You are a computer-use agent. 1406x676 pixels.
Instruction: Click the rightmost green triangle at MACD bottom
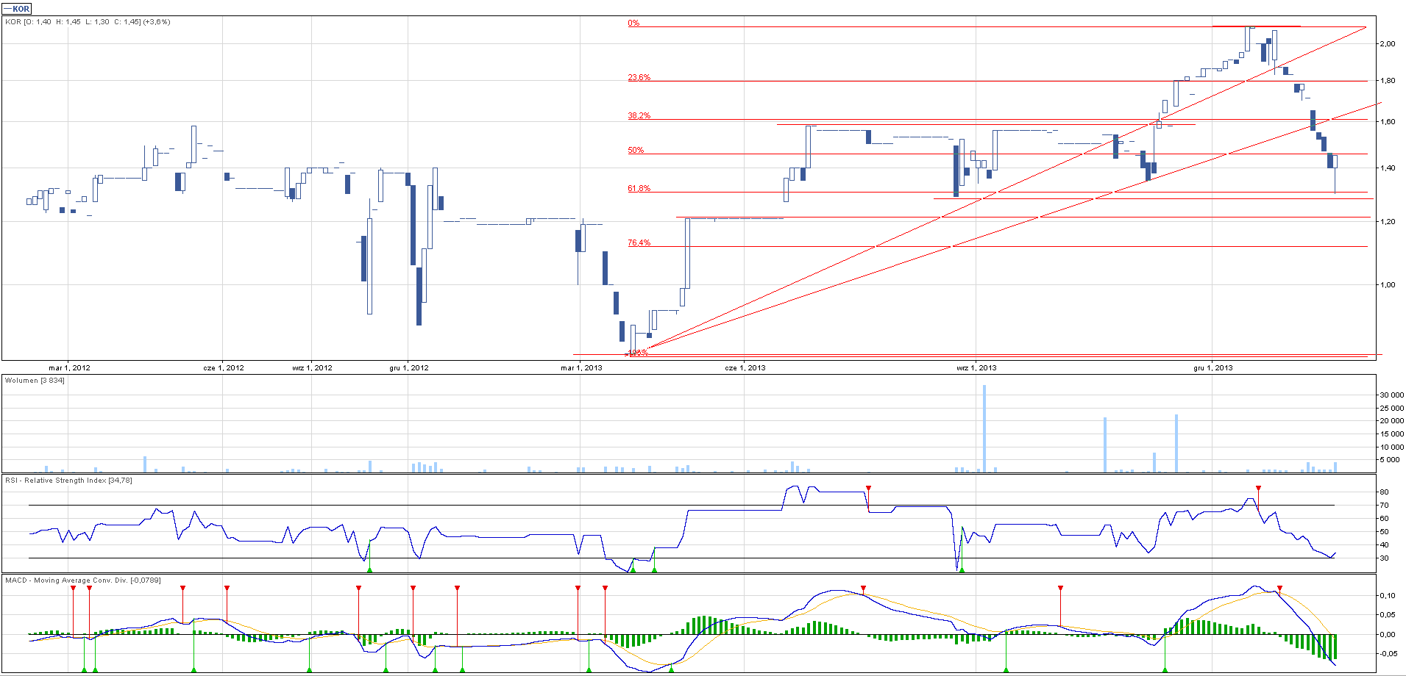(1165, 669)
